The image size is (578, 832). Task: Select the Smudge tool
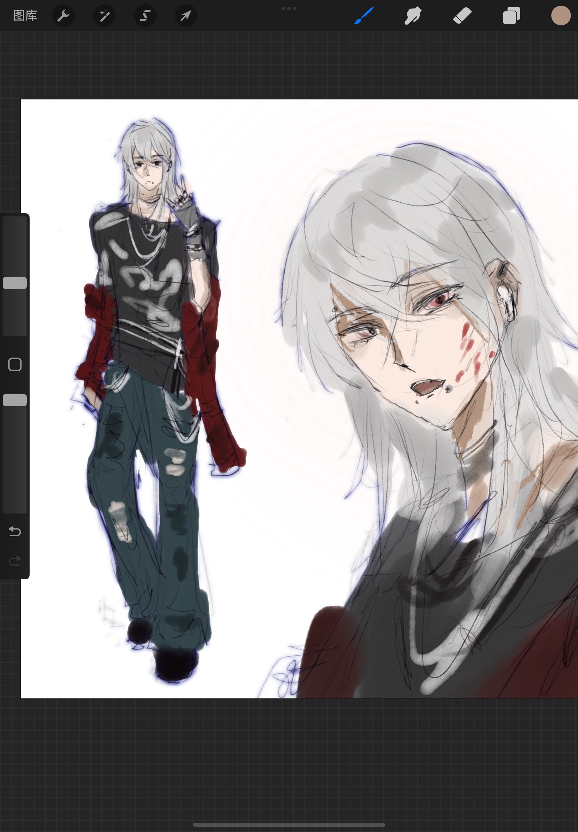coord(412,16)
